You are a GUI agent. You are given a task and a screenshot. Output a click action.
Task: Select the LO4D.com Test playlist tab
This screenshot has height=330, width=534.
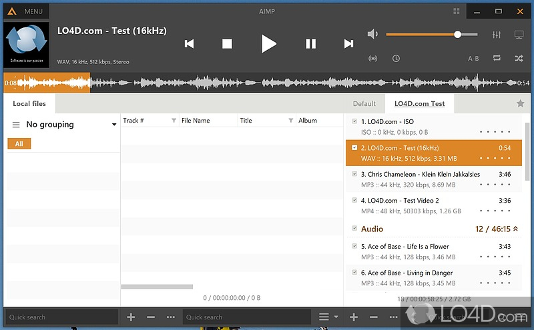(420, 104)
